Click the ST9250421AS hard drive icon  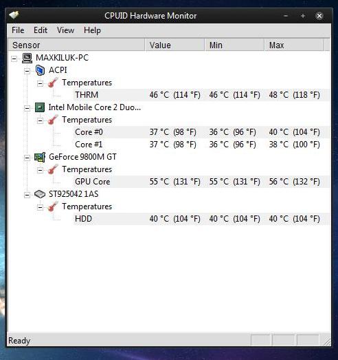pyautogui.click(x=40, y=194)
